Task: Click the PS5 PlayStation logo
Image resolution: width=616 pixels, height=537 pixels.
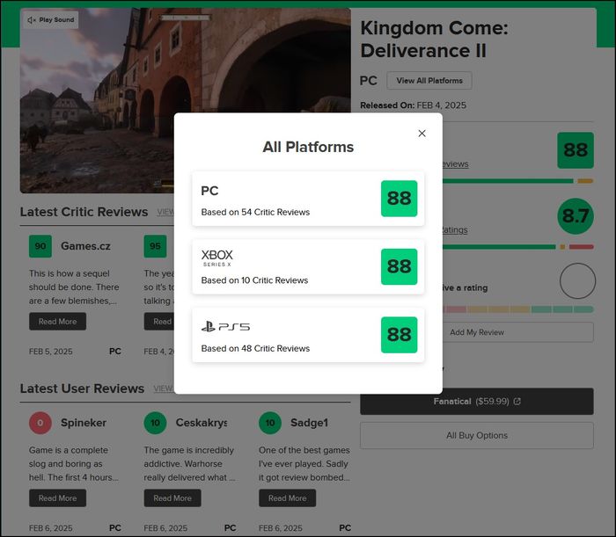Action: tap(225, 326)
